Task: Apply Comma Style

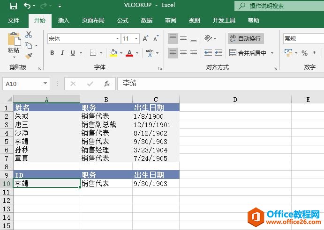Action: 314,53
